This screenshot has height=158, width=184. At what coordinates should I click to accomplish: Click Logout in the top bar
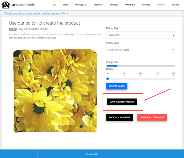coord(176,5)
